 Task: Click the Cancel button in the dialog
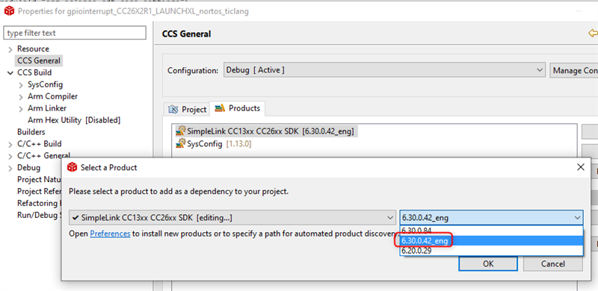(552, 263)
